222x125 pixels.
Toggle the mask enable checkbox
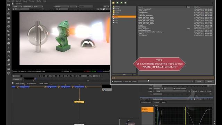click(x=154, y=91)
